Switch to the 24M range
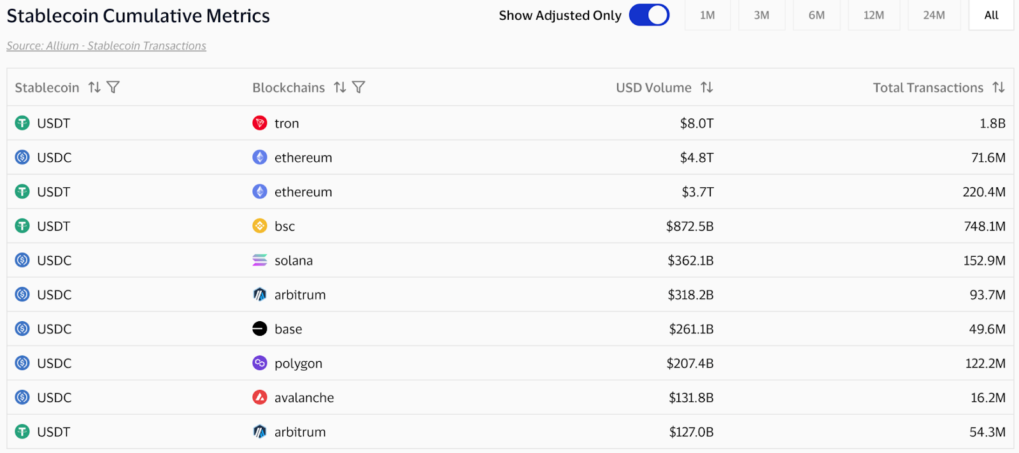The height and width of the screenshot is (453, 1019). (934, 15)
